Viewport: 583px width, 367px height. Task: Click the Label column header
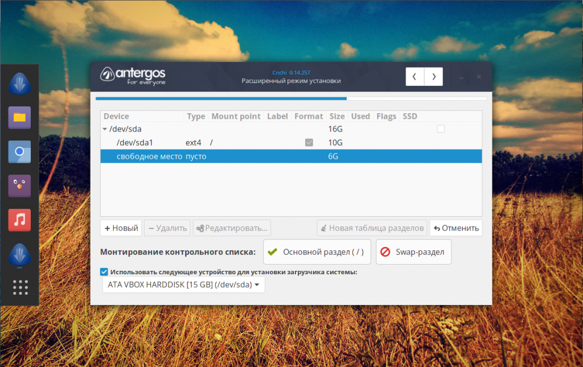coord(277,116)
